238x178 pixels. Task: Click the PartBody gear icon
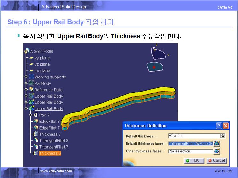pyautogui.click(x=31, y=83)
